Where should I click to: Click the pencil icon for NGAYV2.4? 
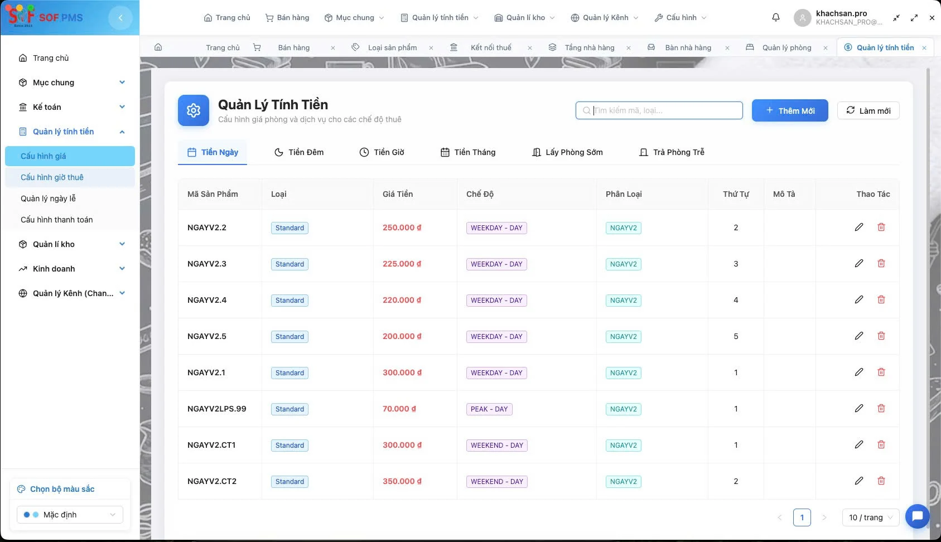[859, 299]
